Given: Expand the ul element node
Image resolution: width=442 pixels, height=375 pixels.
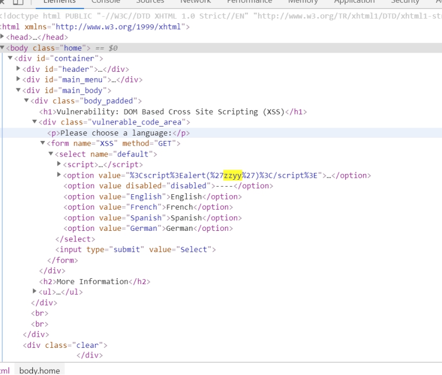Looking at the screenshot, I should (x=35, y=291).
